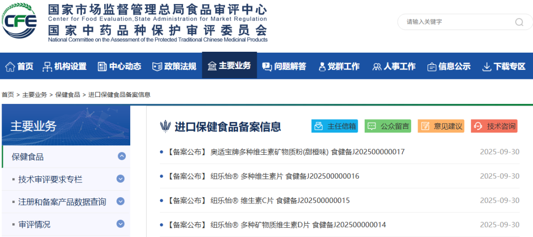Image resolution: width=533 pixels, height=237 pixels.
Task: Open the 纽乐怡 多种维生素片 filing link
Action: (x=263, y=176)
